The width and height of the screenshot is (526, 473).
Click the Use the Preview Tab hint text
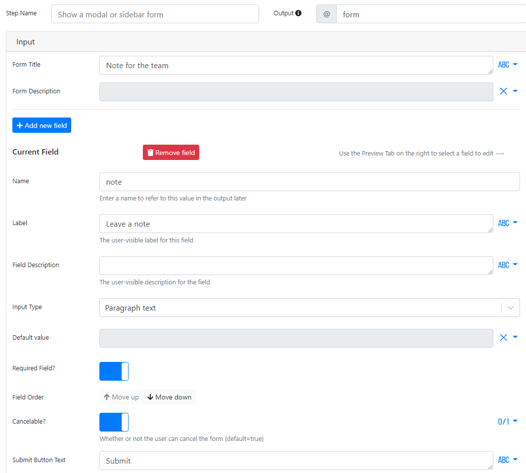421,153
